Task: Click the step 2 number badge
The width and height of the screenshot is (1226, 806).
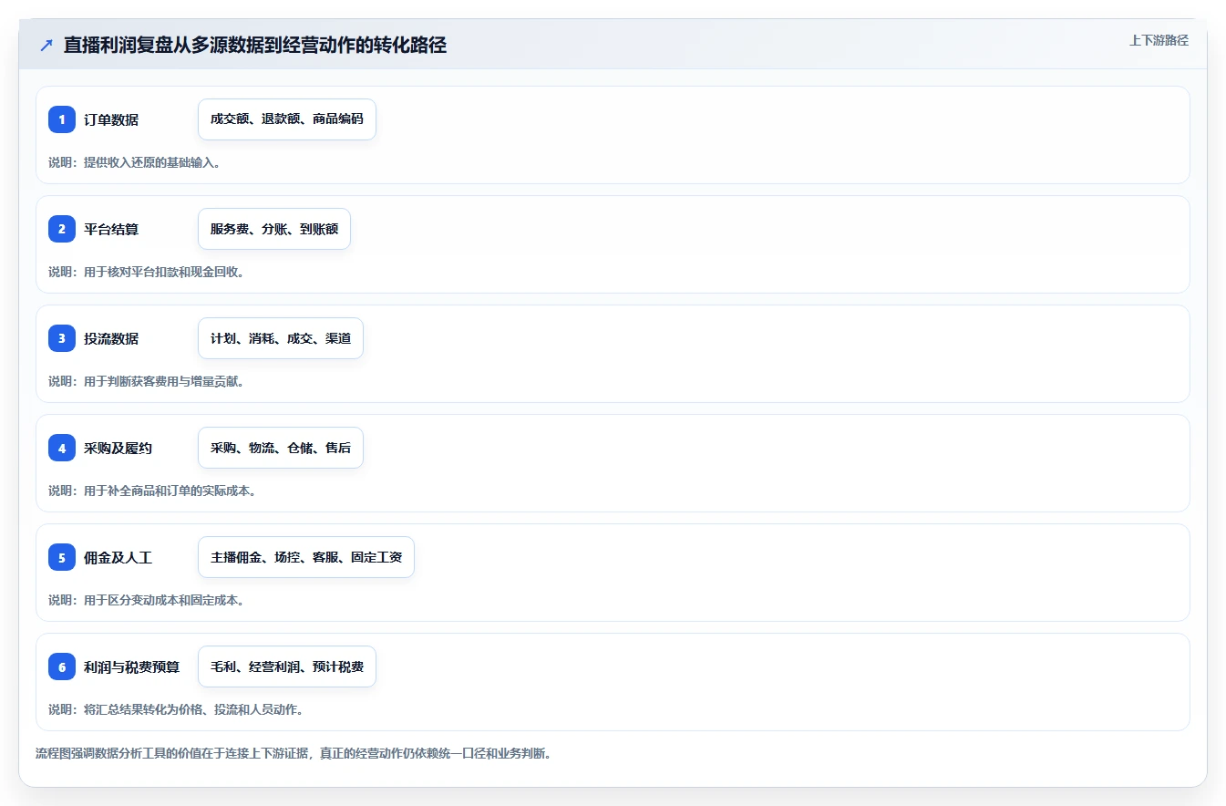Action: tap(62, 229)
